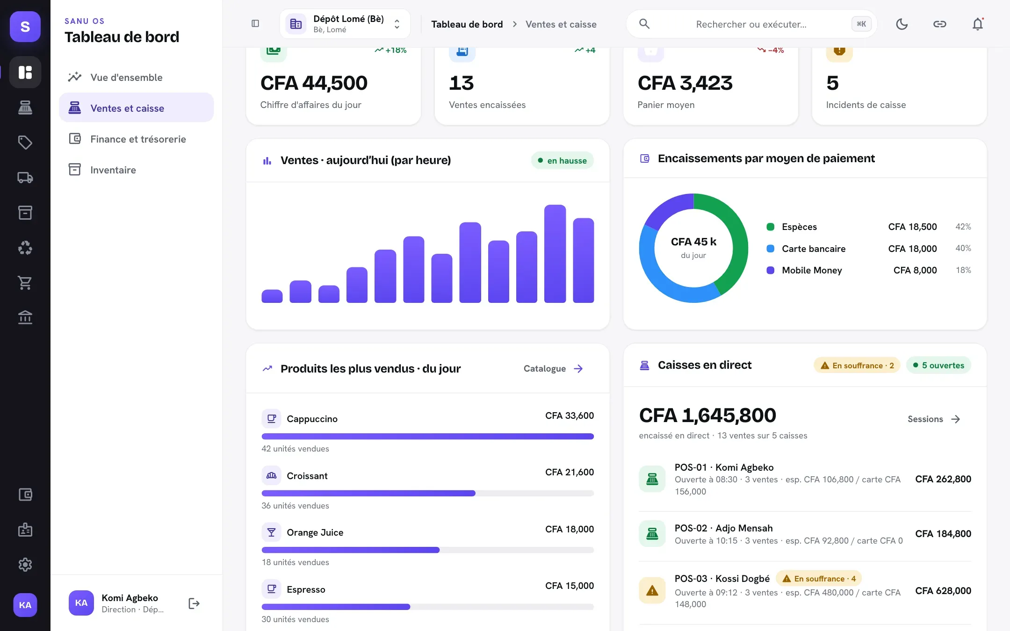Open the dashboard grid icon in rail
Viewport: 1010px width, 631px height.
(25, 72)
